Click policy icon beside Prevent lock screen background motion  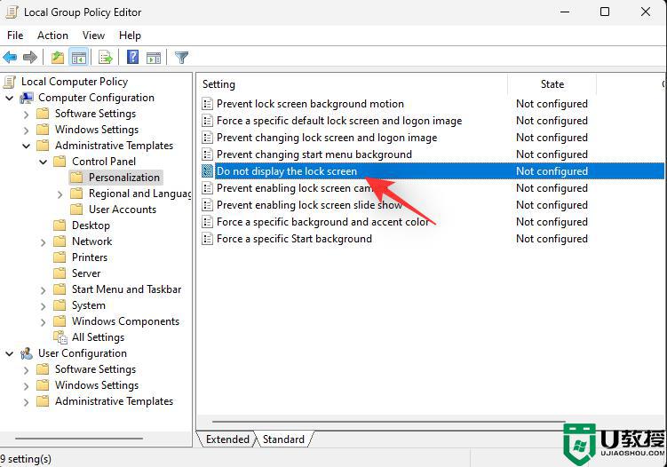point(207,104)
